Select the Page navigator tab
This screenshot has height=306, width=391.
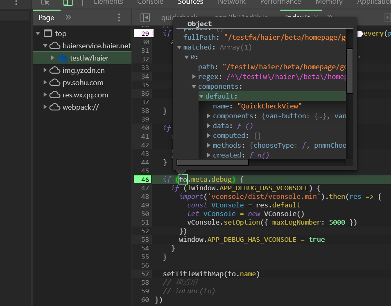coord(46,18)
